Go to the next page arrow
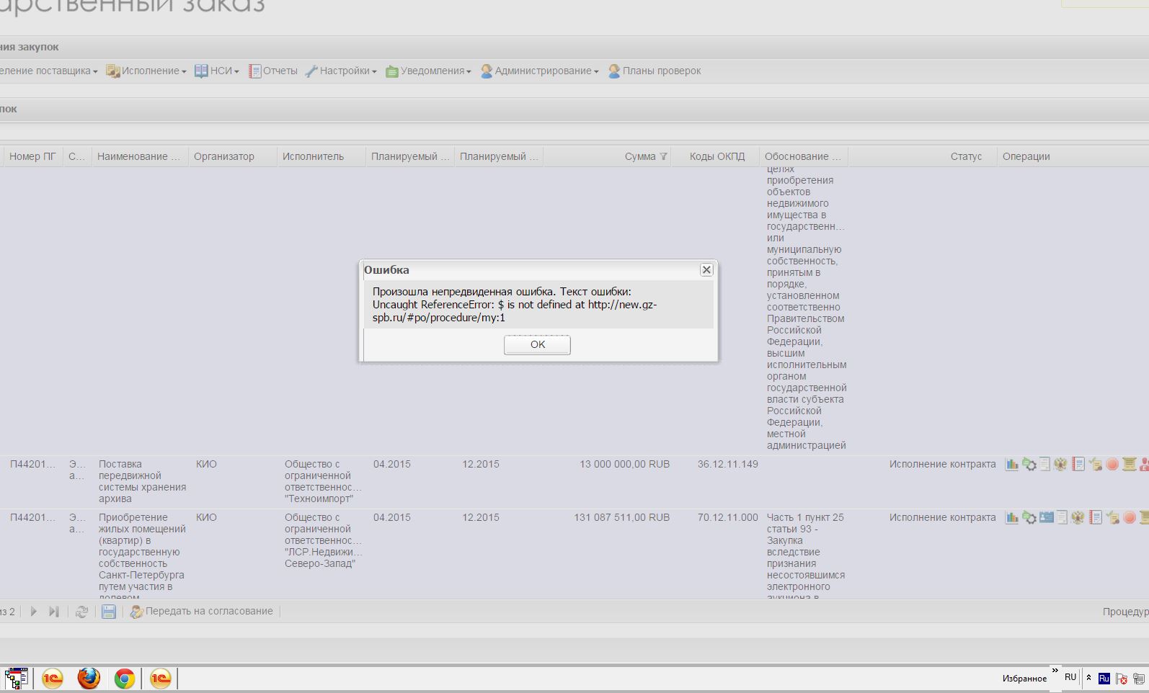The width and height of the screenshot is (1149, 693). (33, 612)
